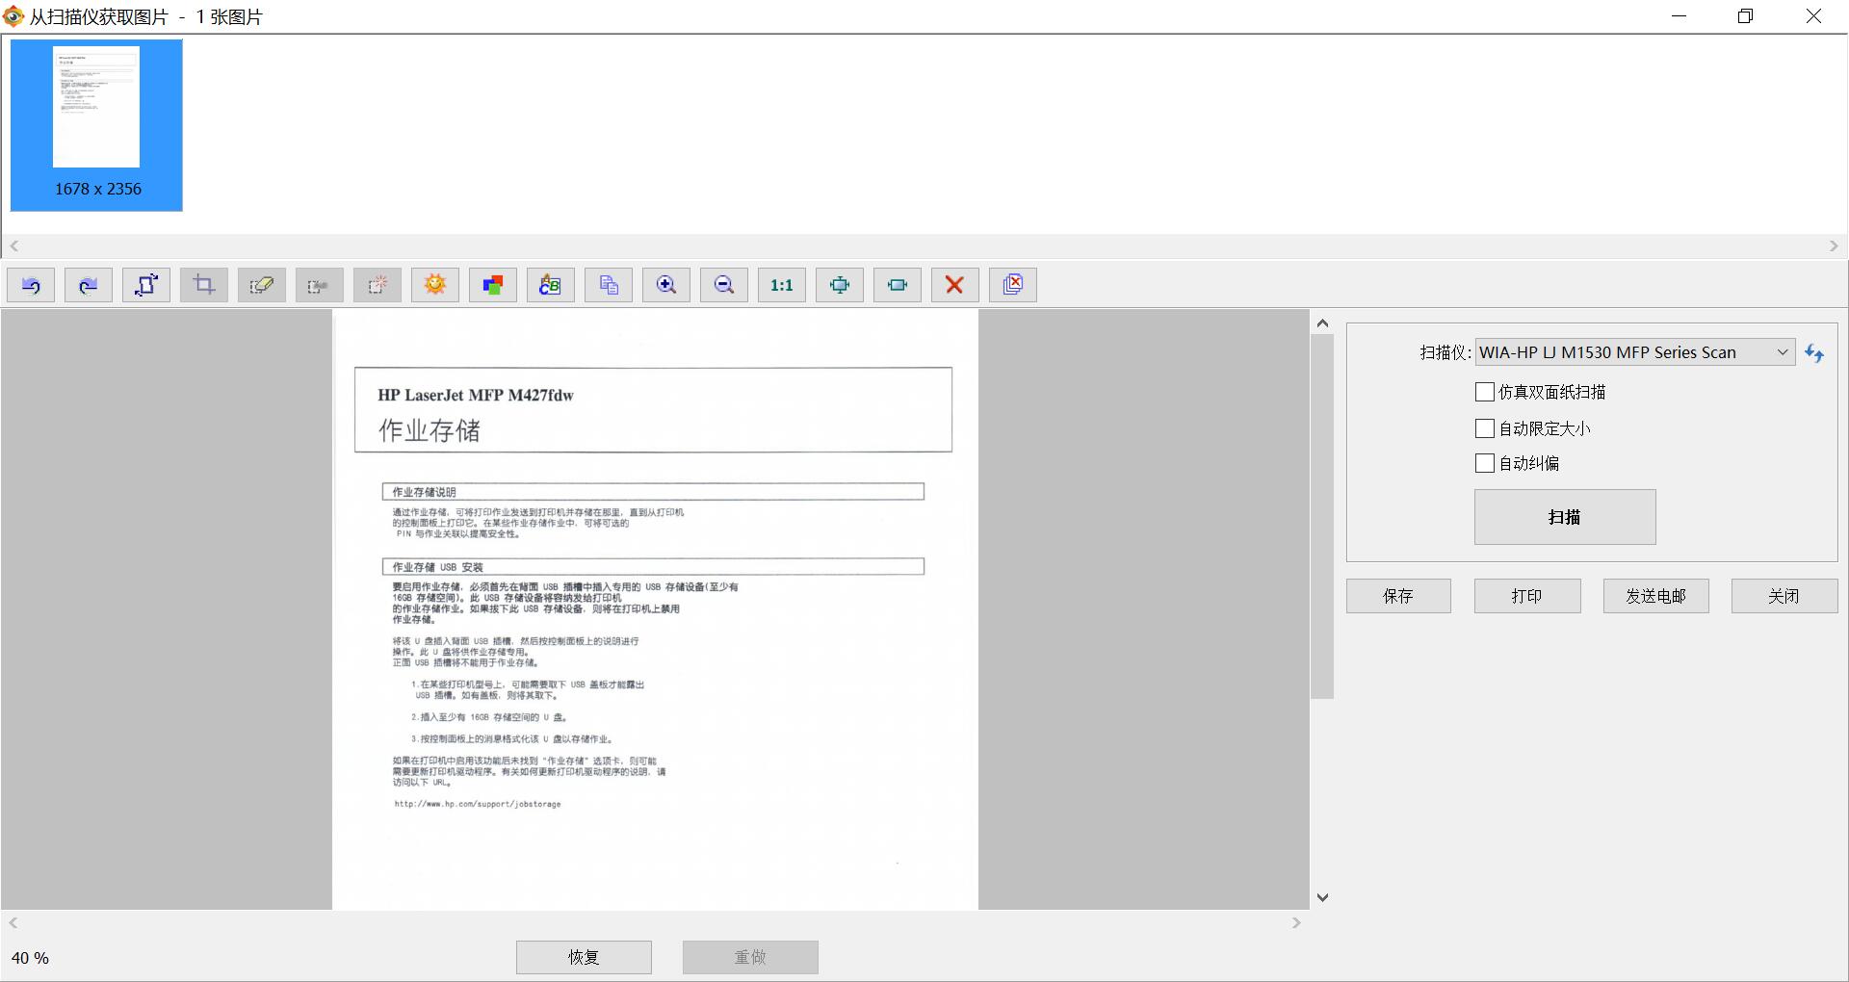This screenshot has height=982, width=1849.
Task: Delete all scanned images
Action: coord(1013,285)
